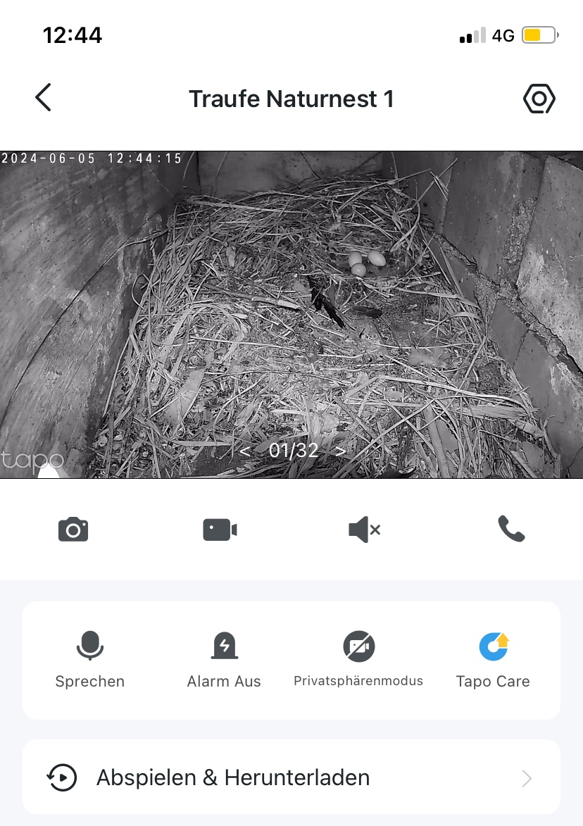The height and width of the screenshot is (826, 583).
Task: Go to next camera with right arrow
Action: click(x=340, y=451)
